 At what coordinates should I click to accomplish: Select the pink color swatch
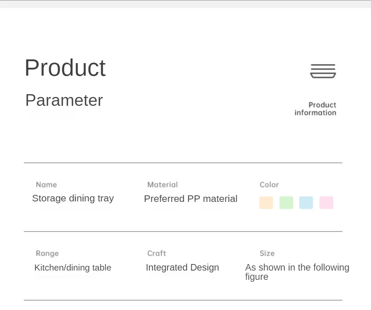(x=326, y=203)
